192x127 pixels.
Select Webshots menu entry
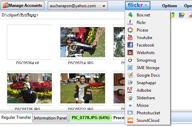(x=148, y=53)
